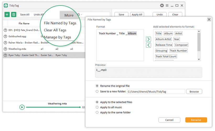Open the settings gear icon
Viewport: 215px width, 131px height.
162,6
